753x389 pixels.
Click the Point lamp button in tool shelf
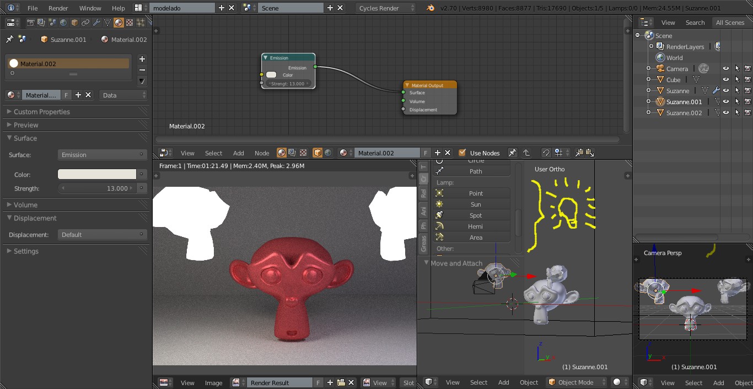pyautogui.click(x=472, y=193)
